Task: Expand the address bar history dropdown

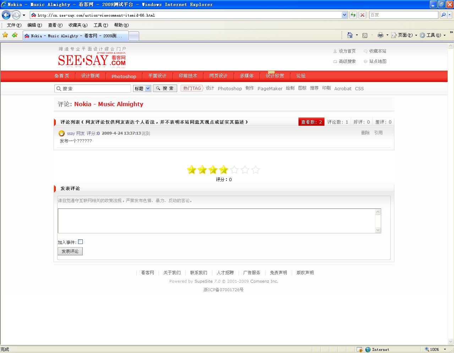Action: point(344,15)
